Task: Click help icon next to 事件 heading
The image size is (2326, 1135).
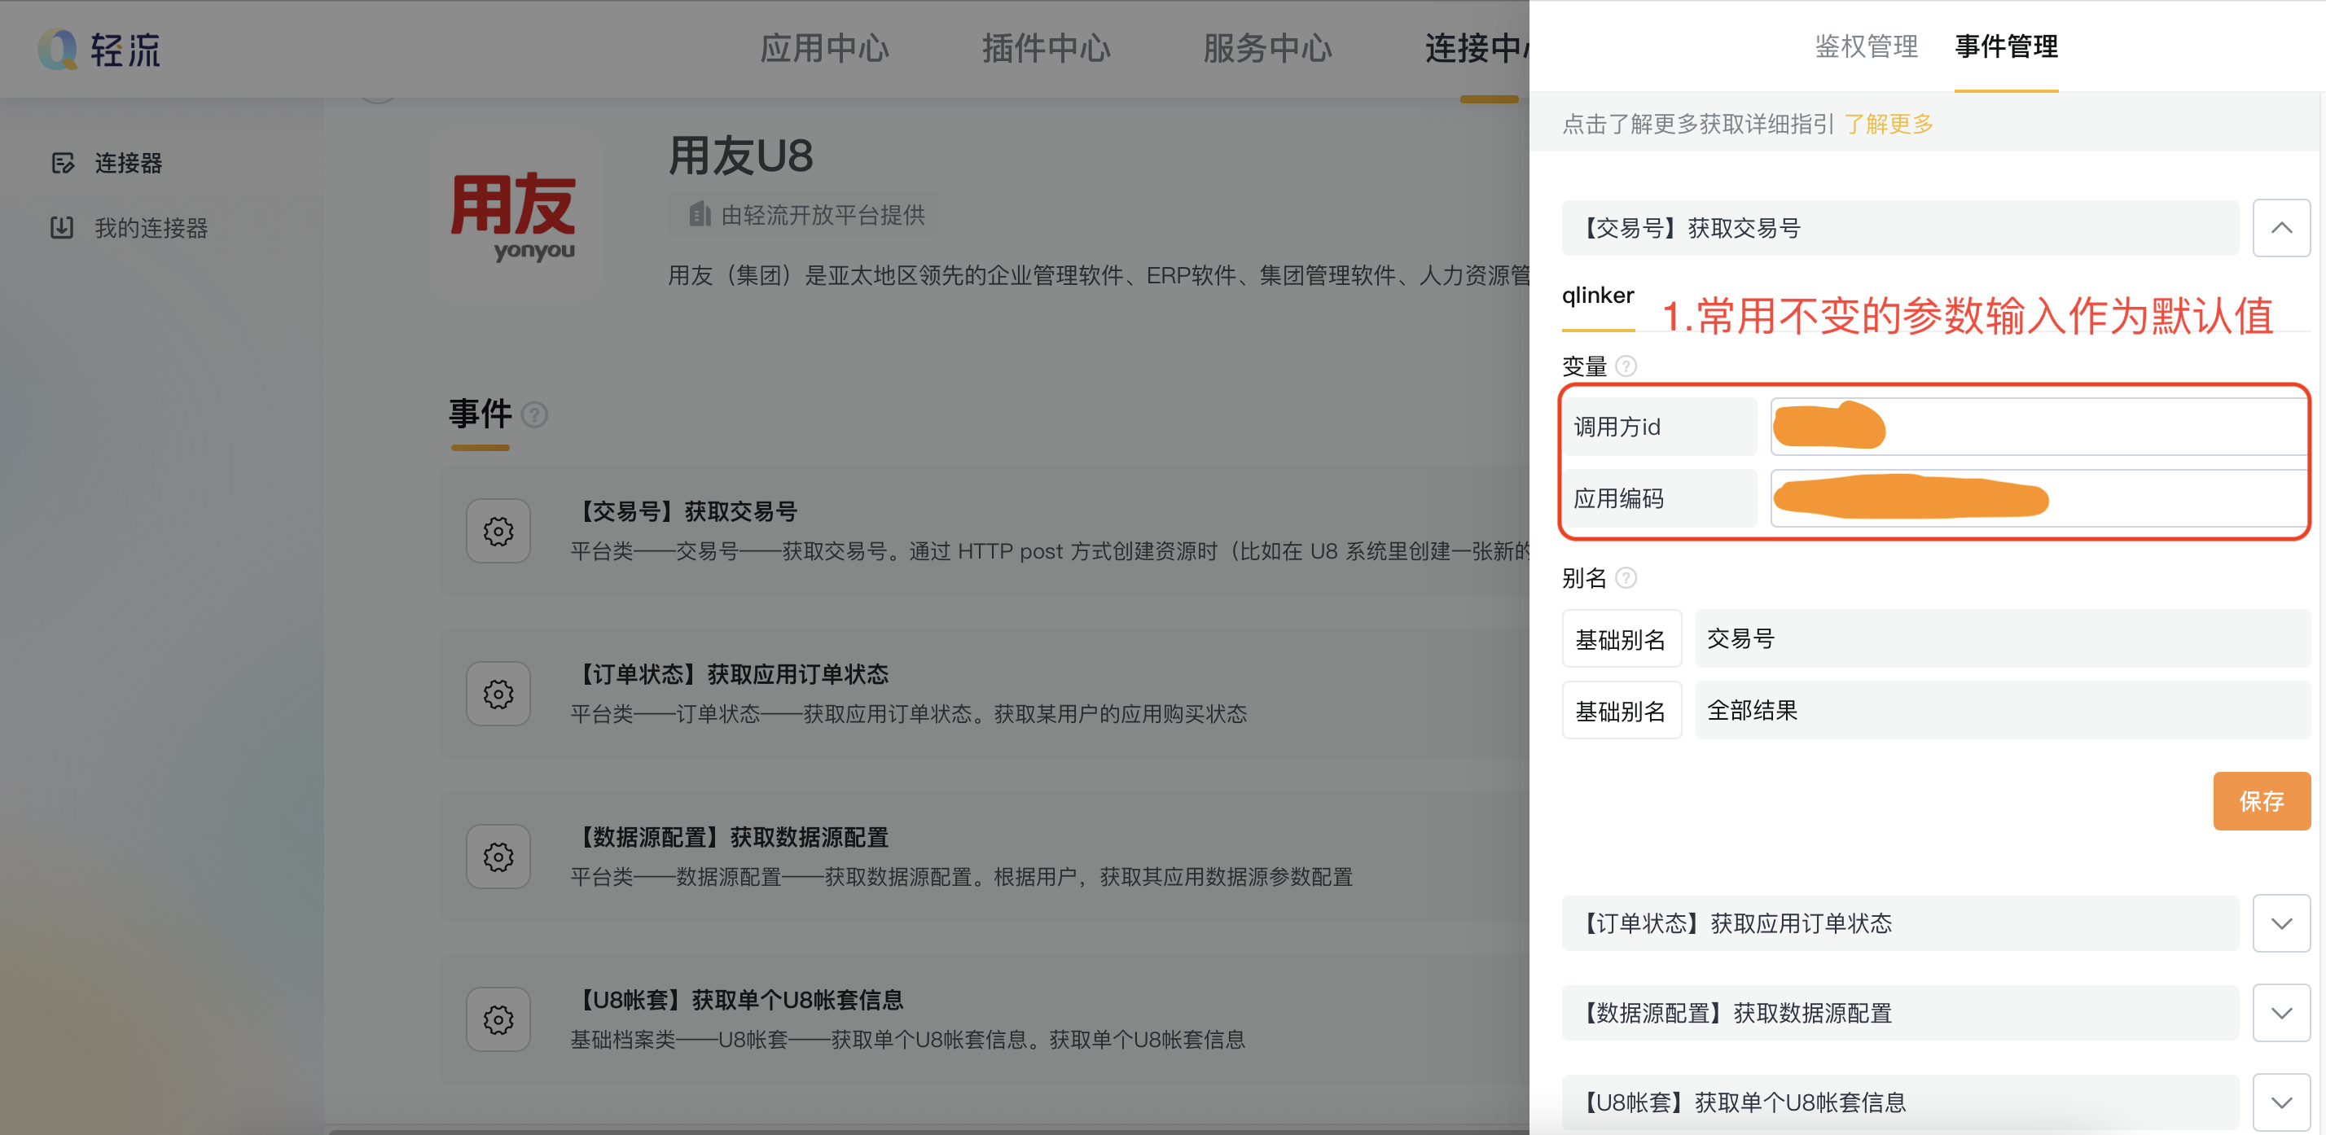Action: pos(535,414)
